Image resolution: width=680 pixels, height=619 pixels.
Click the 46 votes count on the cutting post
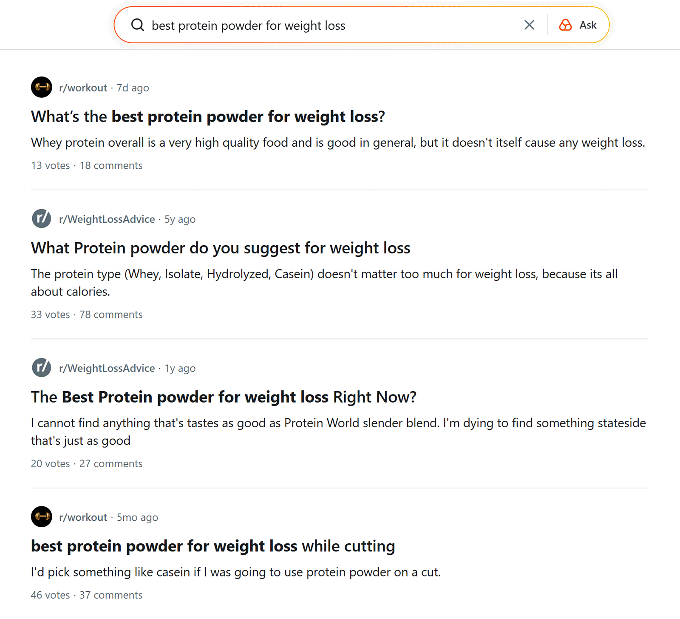click(x=50, y=595)
